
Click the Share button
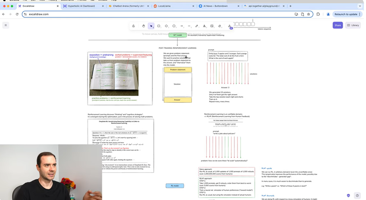tap(337, 25)
